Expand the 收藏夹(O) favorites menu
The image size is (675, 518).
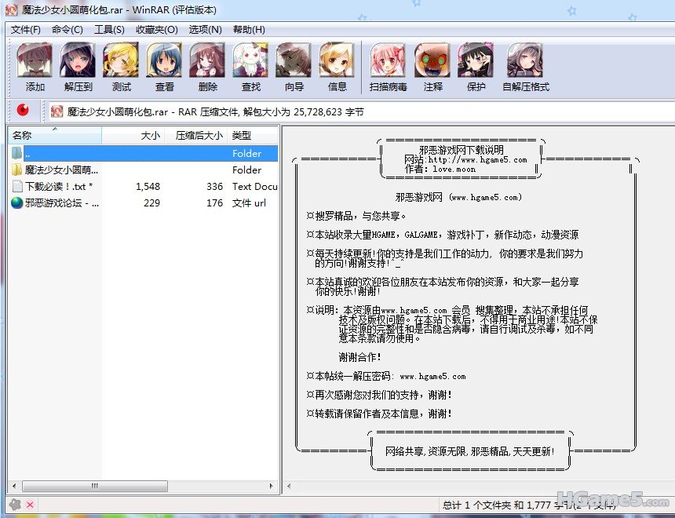click(157, 29)
